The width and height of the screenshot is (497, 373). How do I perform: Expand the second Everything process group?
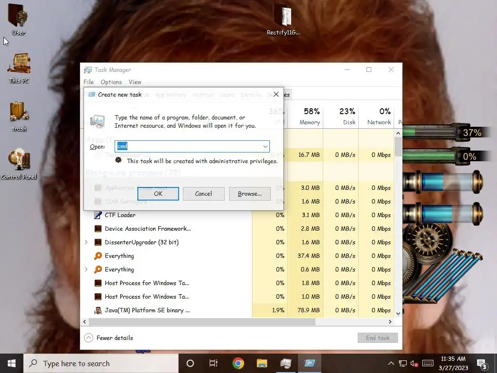click(86, 270)
